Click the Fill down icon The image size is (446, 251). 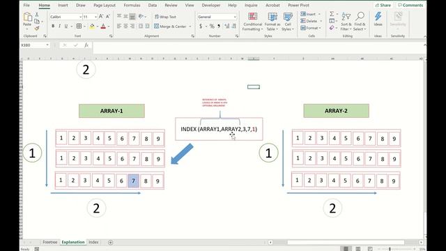[x=332, y=21]
